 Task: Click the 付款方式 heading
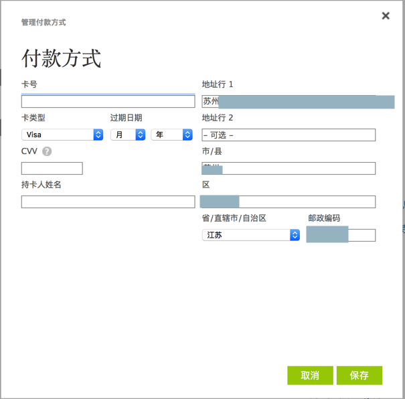(61, 59)
